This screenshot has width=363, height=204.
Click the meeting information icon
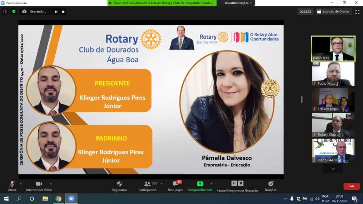tap(5, 11)
